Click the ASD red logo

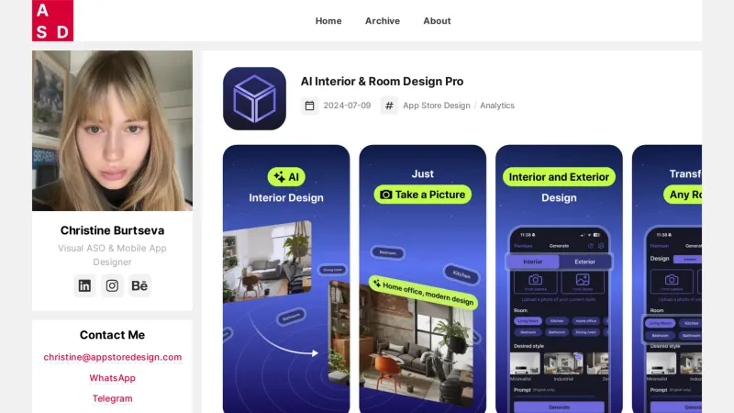point(52,20)
